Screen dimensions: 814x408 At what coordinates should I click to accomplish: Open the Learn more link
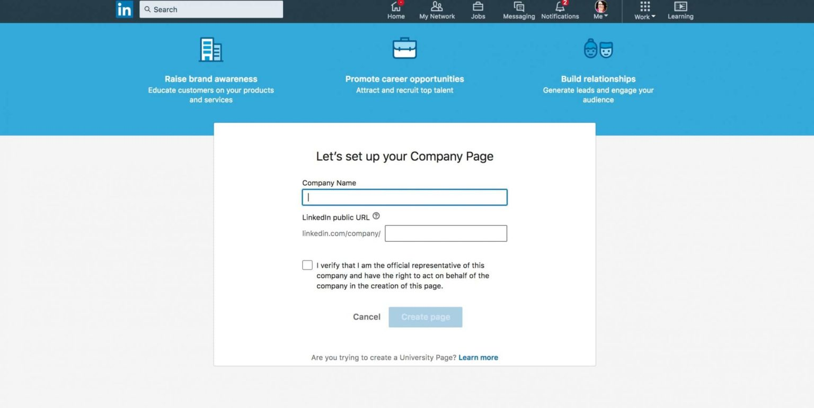coord(478,358)
